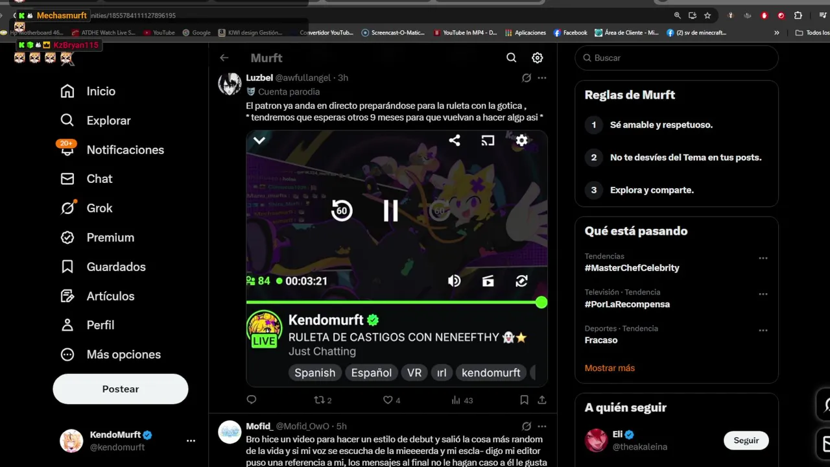Screen dimensions: 830x467
Task: Open Grok in the sidebar
Action: click(86, 208)
